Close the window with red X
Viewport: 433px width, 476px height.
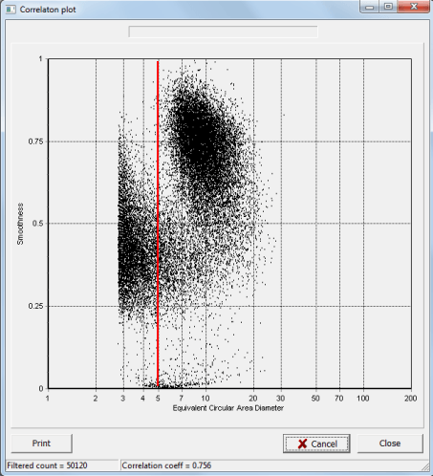point(414,7)
